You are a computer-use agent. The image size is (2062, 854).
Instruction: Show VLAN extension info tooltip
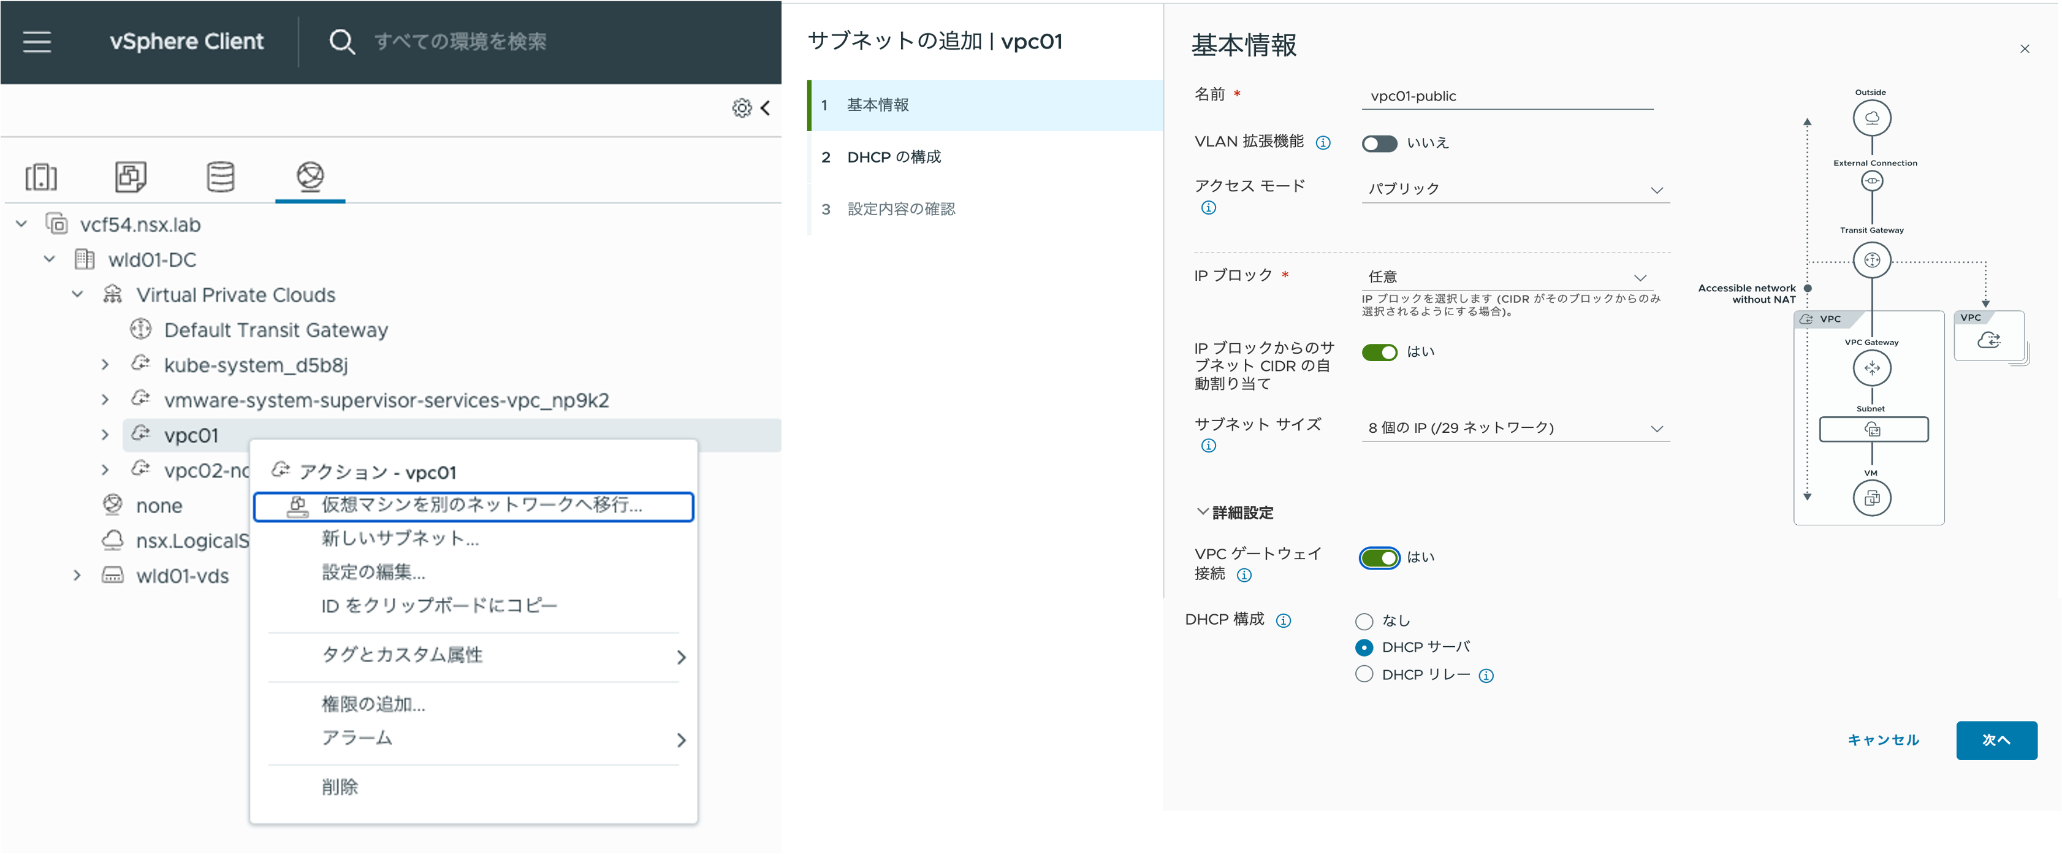1323,142
